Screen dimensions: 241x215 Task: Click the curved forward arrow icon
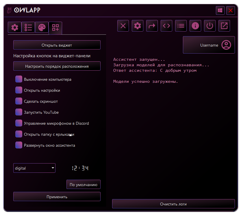pos(152,26)
